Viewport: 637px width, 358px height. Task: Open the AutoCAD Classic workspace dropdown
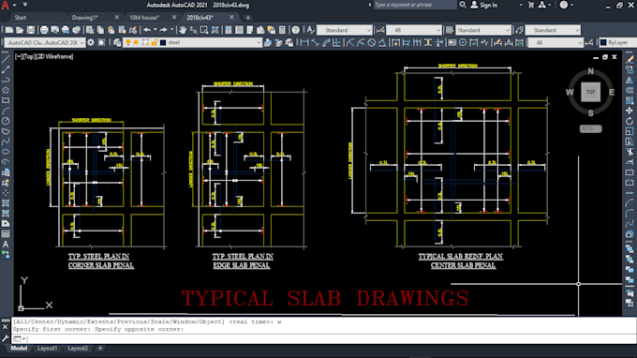click(x=45, y=43)
